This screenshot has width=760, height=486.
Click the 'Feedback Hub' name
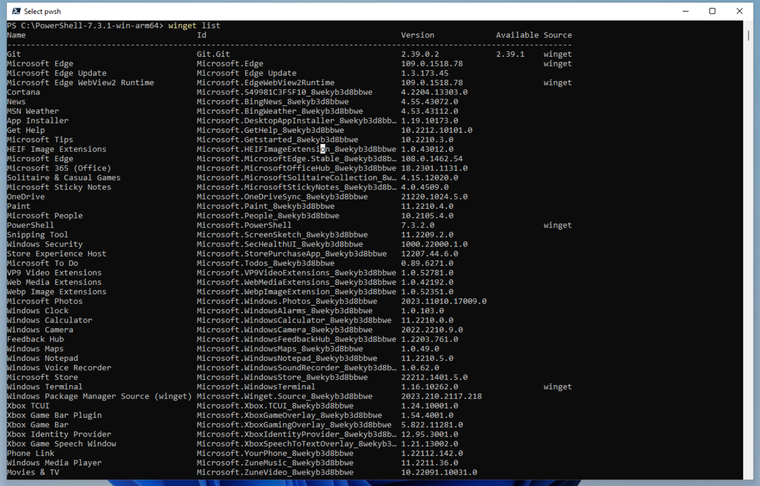(x=35, y=339)
